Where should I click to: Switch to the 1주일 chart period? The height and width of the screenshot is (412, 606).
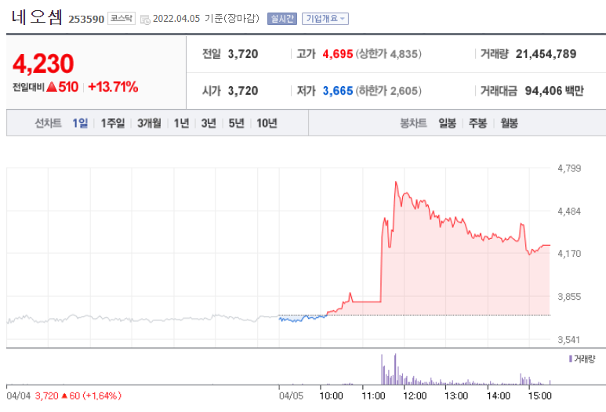tap(113, 123)
